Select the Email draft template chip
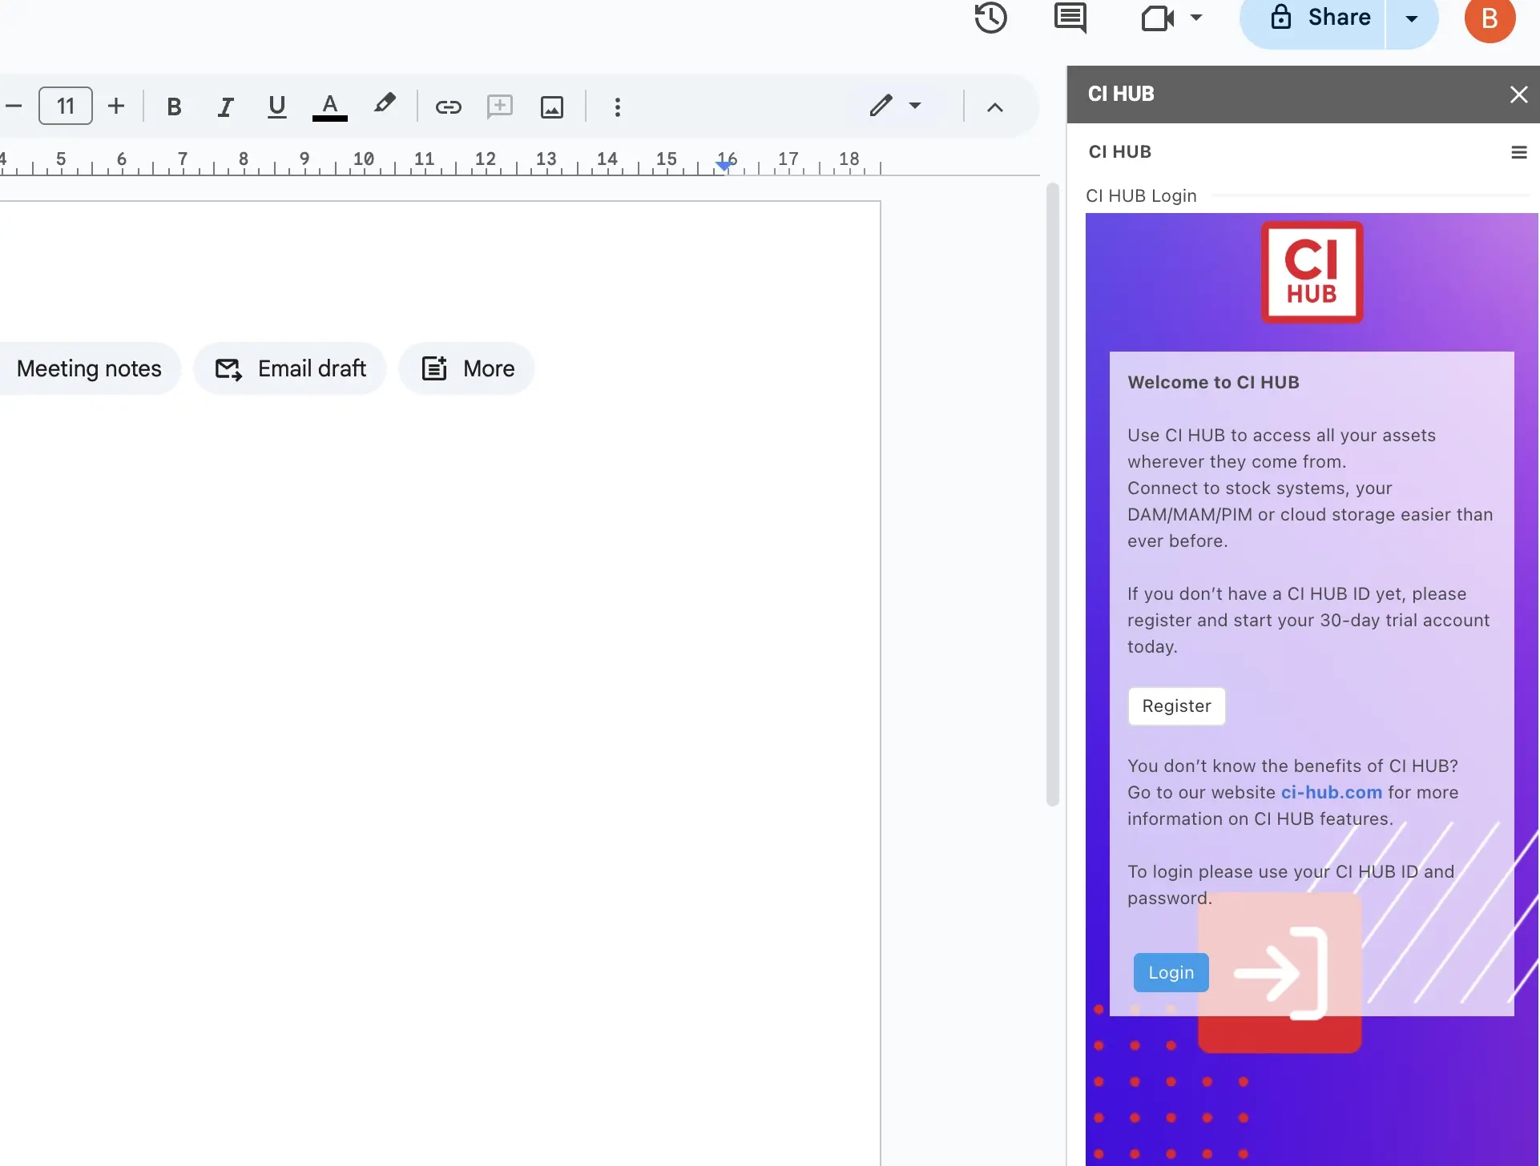 point(290,368)
